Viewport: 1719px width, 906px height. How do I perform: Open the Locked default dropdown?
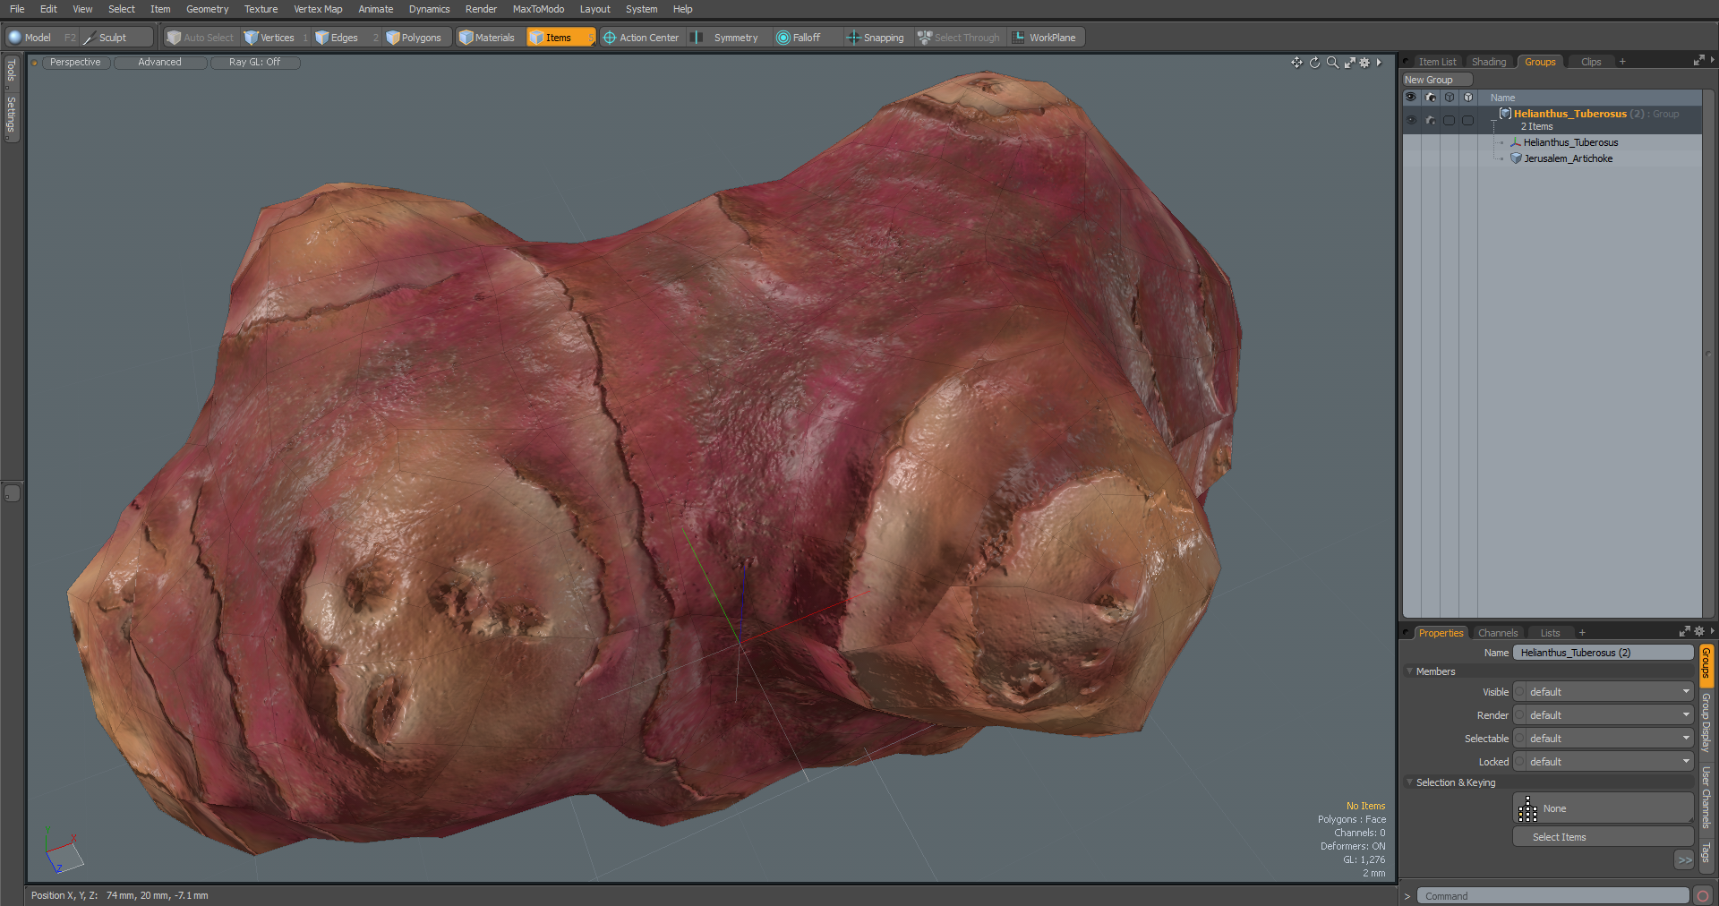(1609, 762)
